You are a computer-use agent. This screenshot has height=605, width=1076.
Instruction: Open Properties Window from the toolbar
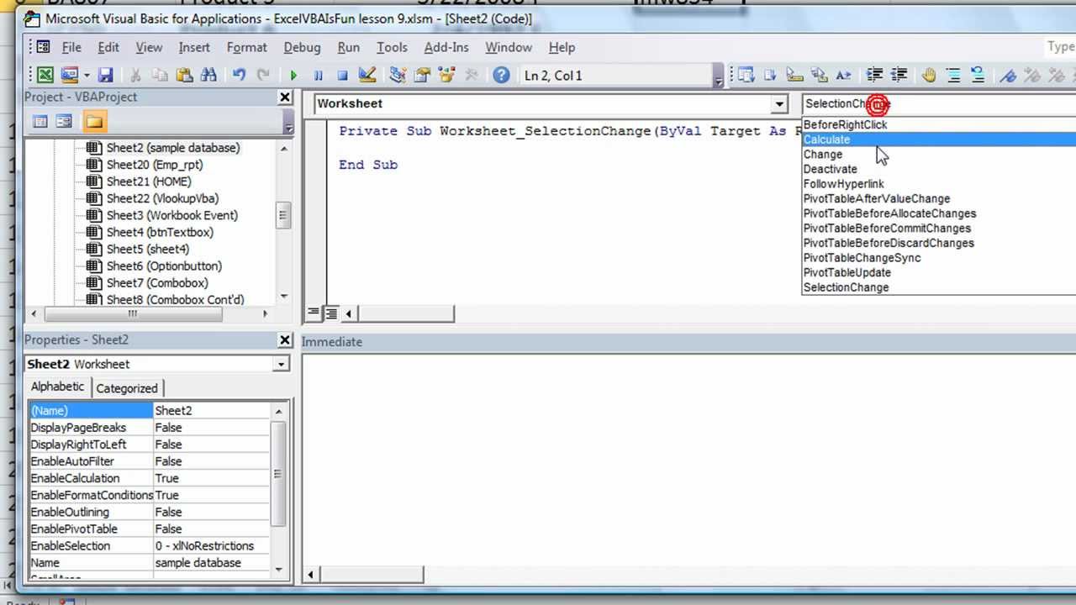[422, 76]
